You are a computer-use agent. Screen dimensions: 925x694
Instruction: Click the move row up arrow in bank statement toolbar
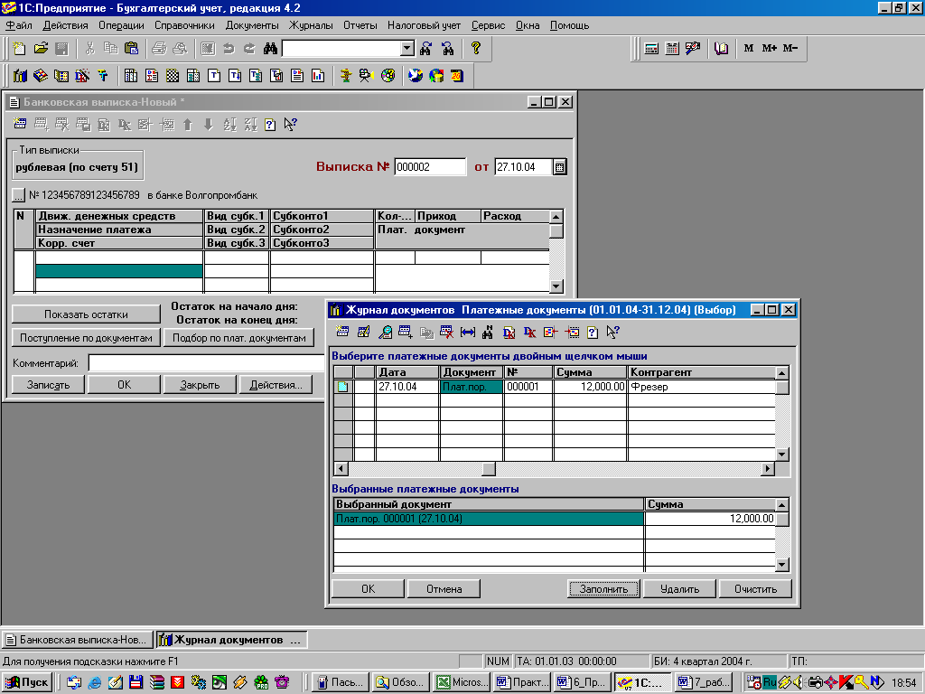[188, 124]
